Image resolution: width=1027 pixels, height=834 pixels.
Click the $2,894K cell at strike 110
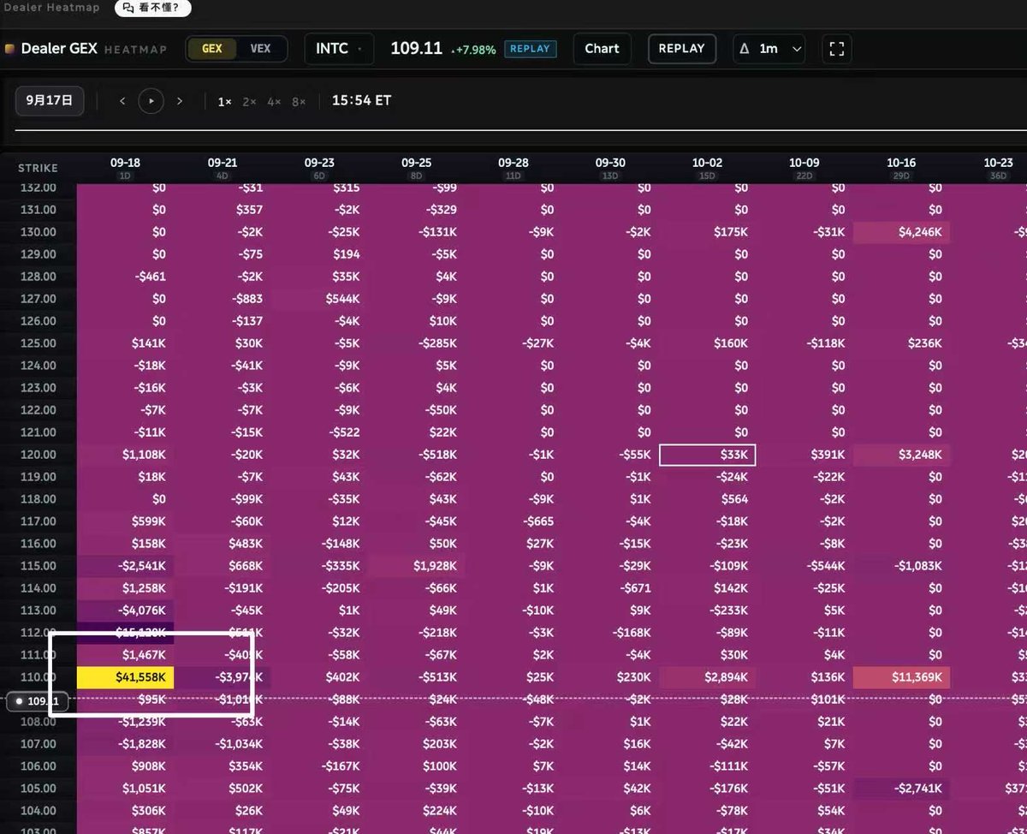click(707, 677)
